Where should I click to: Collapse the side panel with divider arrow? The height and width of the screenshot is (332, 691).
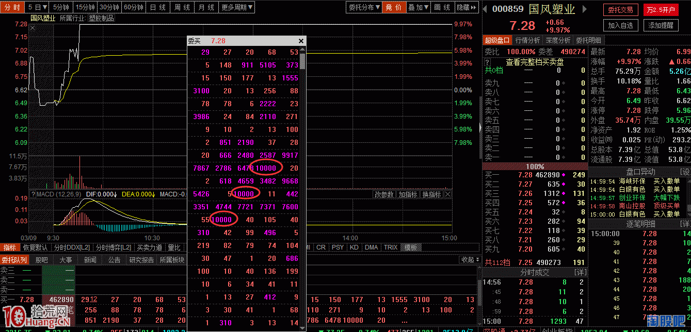pos(481,127)
